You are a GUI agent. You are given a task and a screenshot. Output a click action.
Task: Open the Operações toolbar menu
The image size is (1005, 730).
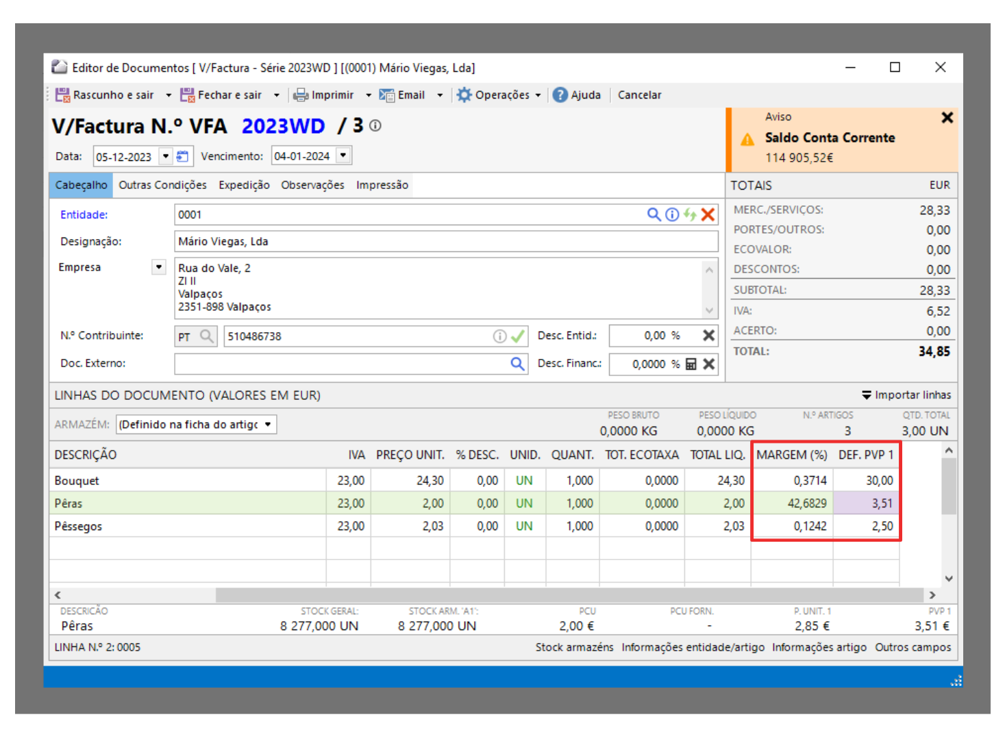click(499, 95)
